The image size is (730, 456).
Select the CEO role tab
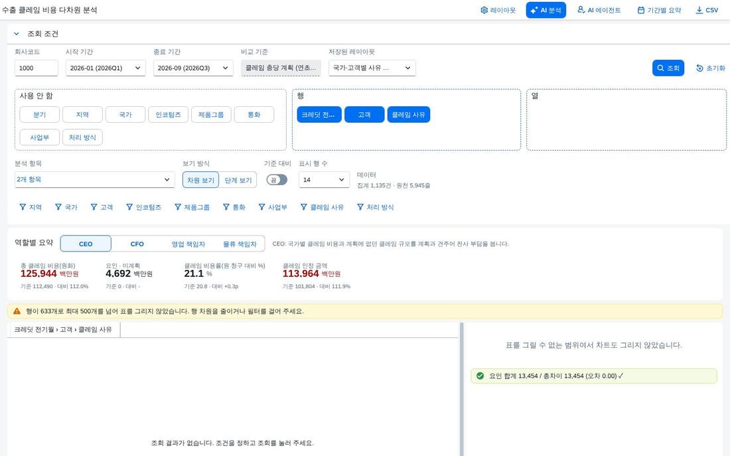tap(86, 244)
